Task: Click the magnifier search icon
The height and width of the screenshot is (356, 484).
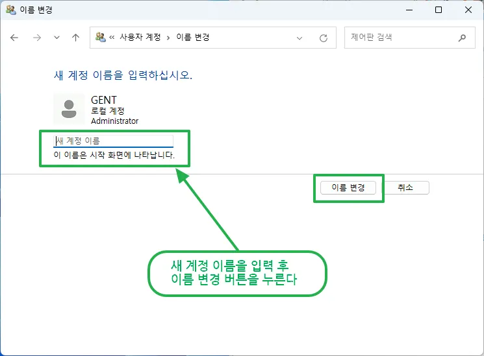Action: click(x=462, y=38)
